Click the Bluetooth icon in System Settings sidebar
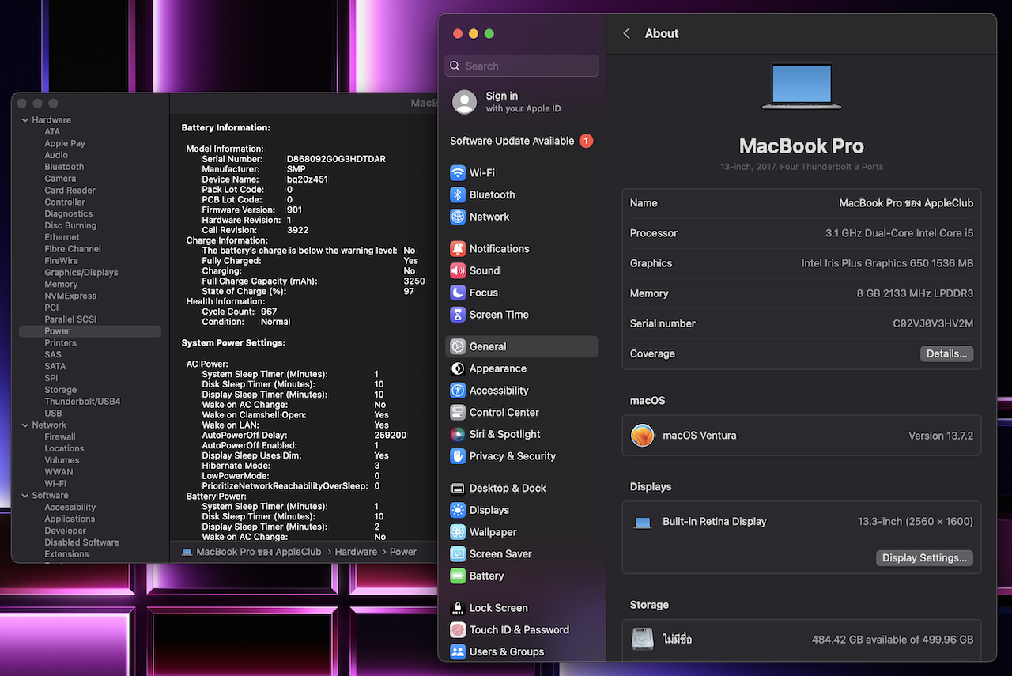 coord(458,194)
